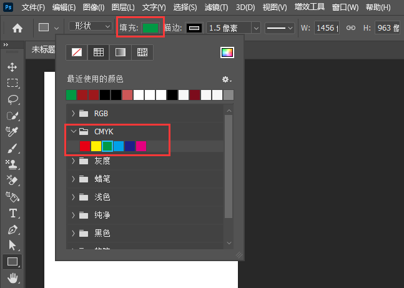This screenshot has width=404, height=288.
Task: Open the shape tool preset dropdown
Action: pyautogui.click(x=56, y=28)
